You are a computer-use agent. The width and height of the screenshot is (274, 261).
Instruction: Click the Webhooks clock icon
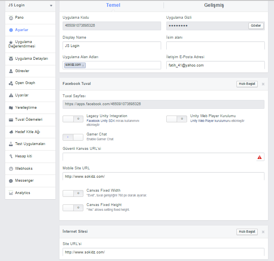[x=11, y=169]
